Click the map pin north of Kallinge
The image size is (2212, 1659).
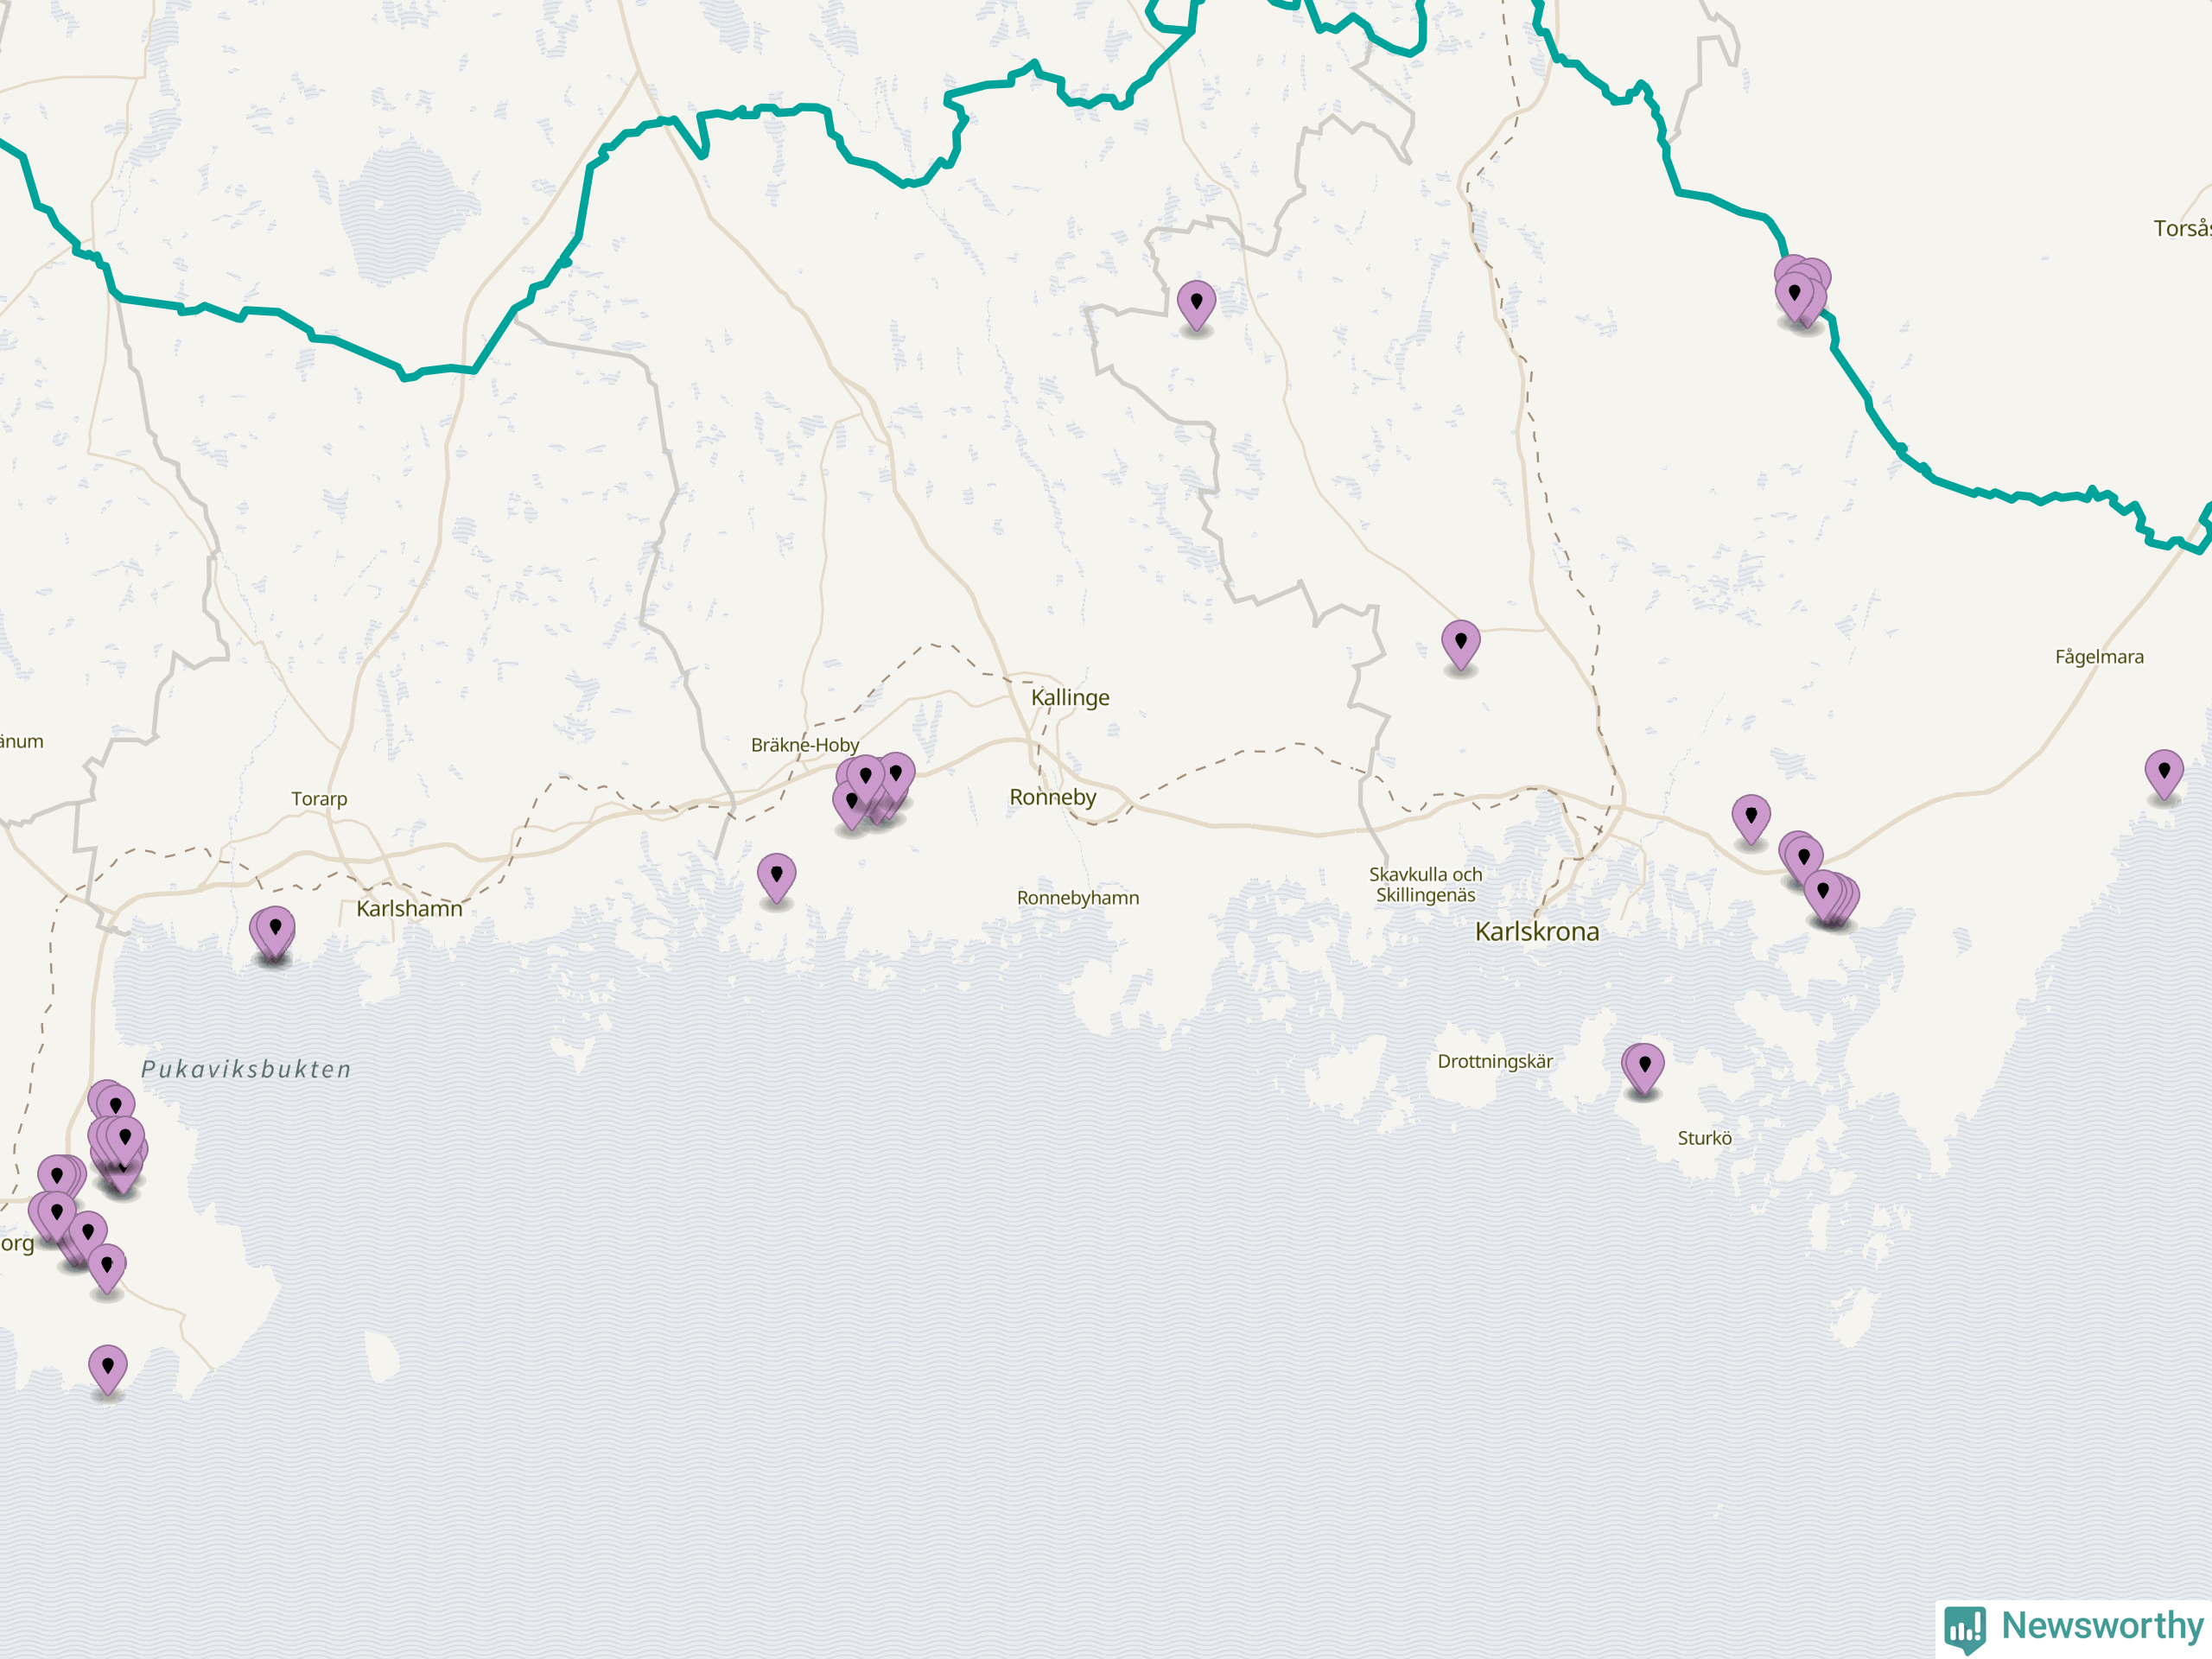tap(1196, 305)
